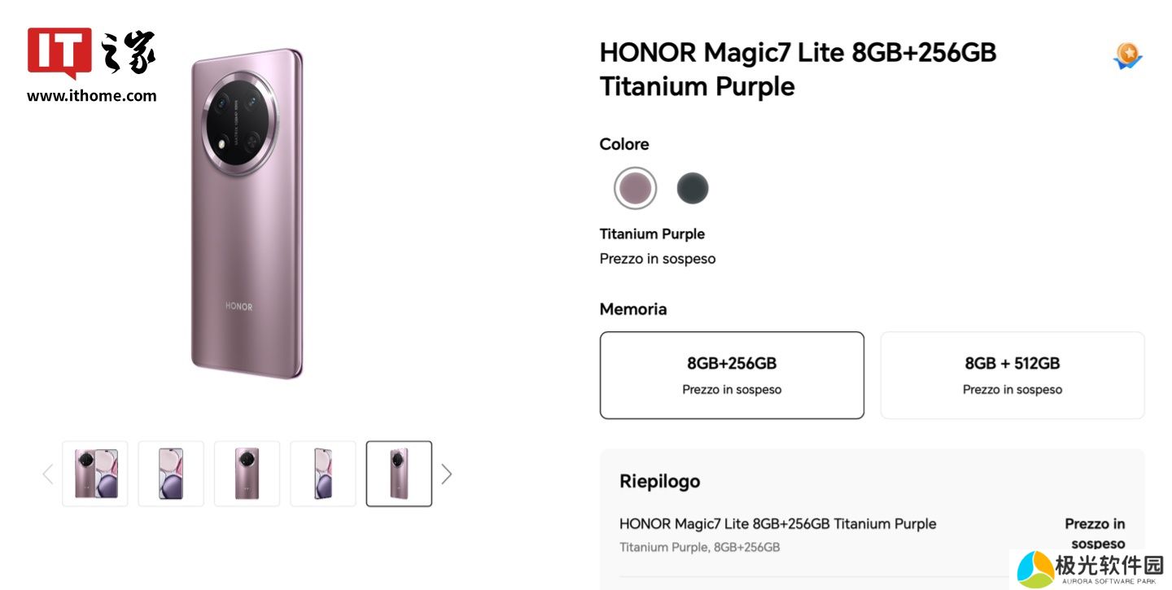
Task: Click the HONOR Magic7 Lite line in Riepilogo
Action: 777,524
